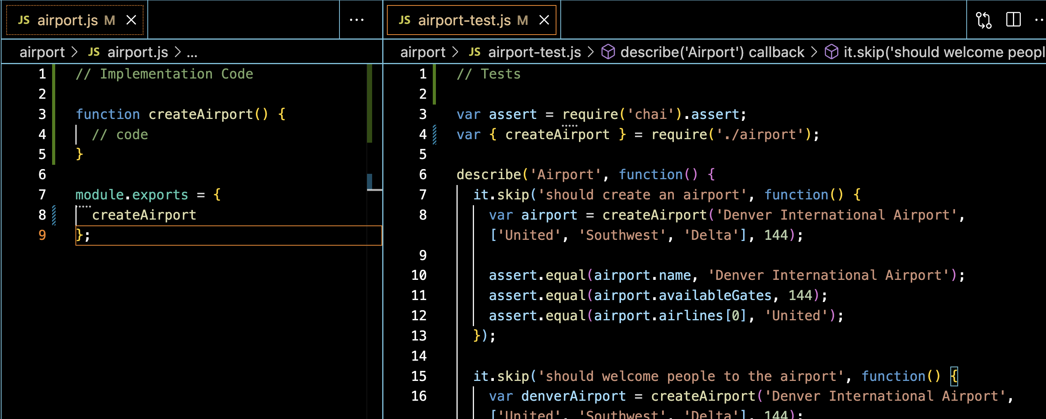Click the git change indicator beside line 8 in airport.js
This screenshot has height=419, width=1046.
pos(53,215)
